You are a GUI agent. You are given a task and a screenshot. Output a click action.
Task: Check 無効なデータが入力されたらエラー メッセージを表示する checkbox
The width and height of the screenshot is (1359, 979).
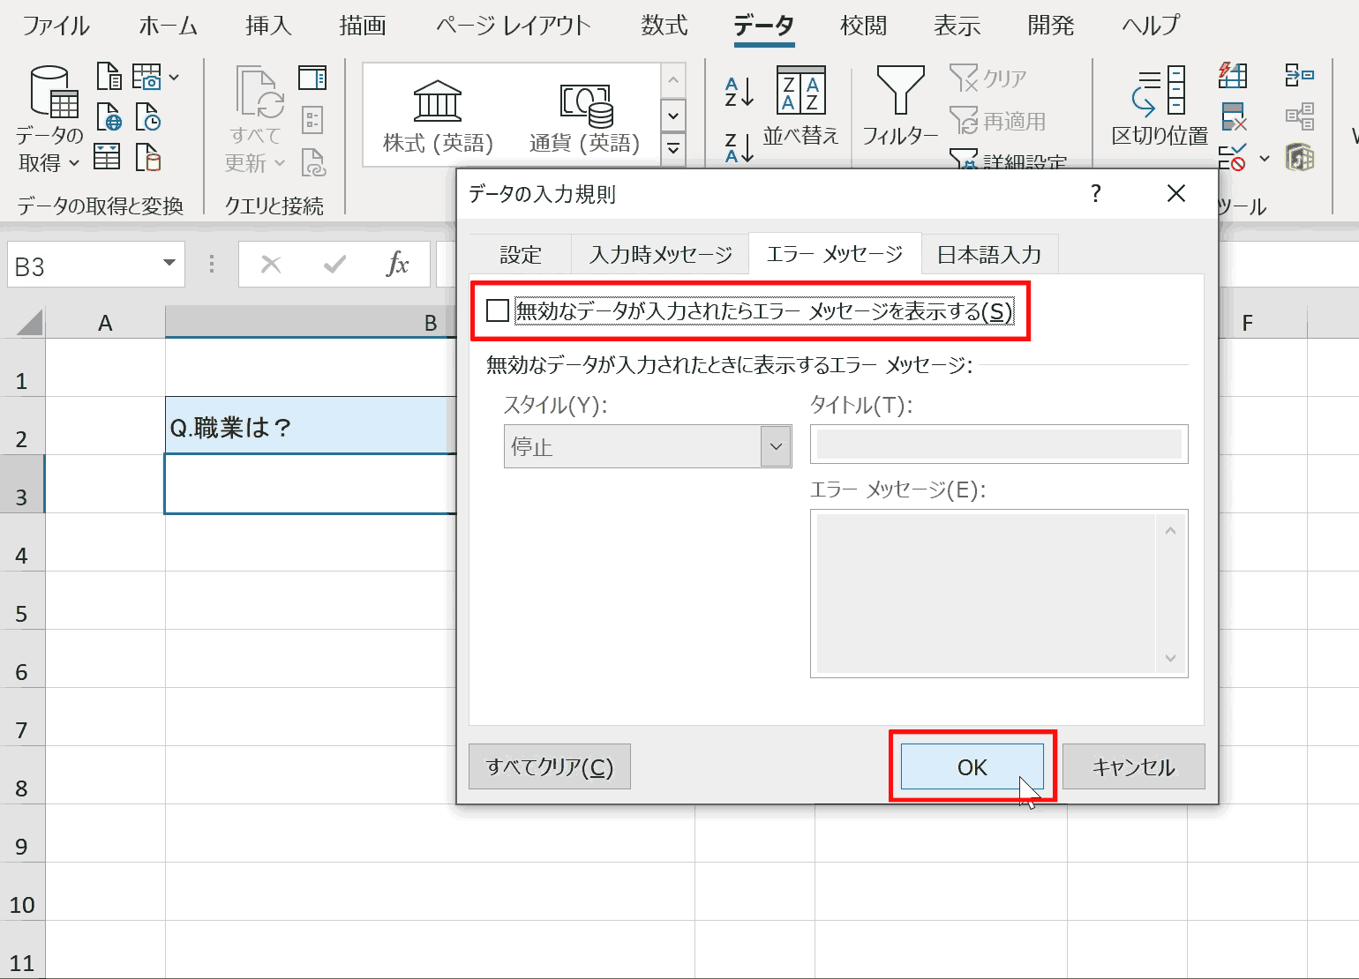[498, 310]
